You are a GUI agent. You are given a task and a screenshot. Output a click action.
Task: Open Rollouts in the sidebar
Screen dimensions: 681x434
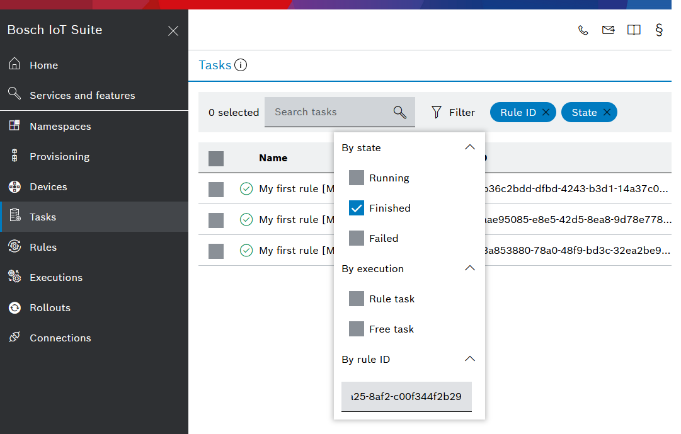pos(50,307)
